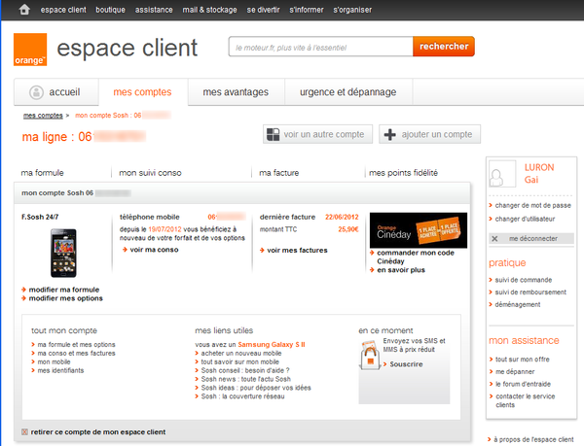Click Sosh : la couverture réseau link

pyautogui.click(x=242, y=396)
